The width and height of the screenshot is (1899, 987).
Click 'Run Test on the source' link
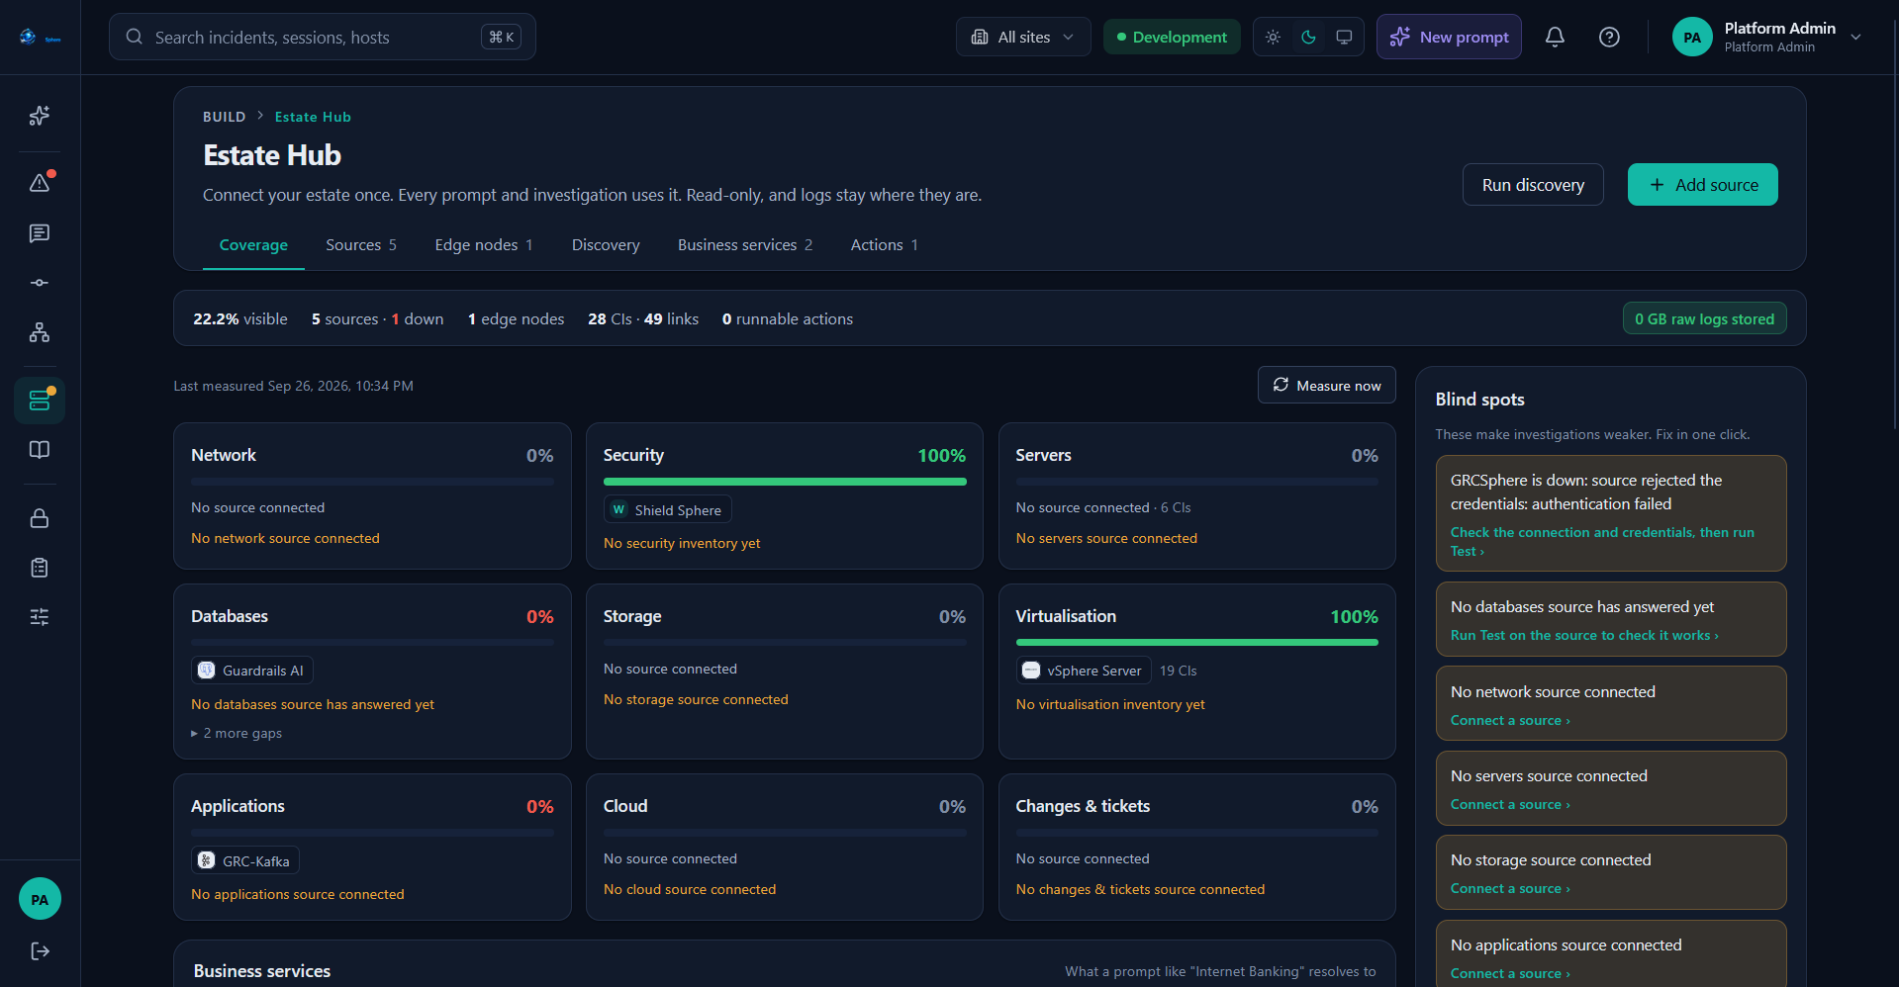(x=1584, y=636)
